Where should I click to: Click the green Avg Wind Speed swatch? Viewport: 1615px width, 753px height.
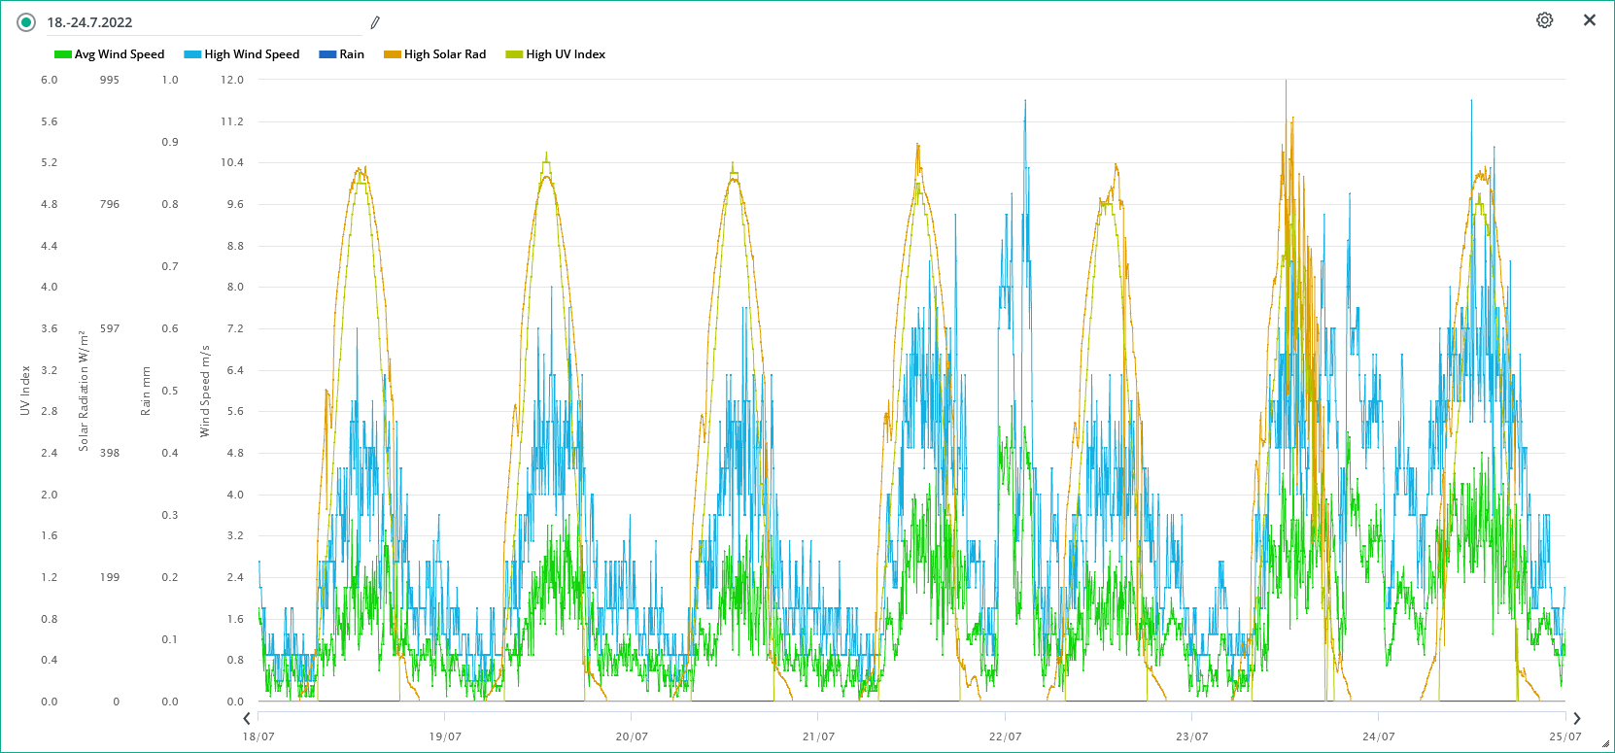(63, 54)
